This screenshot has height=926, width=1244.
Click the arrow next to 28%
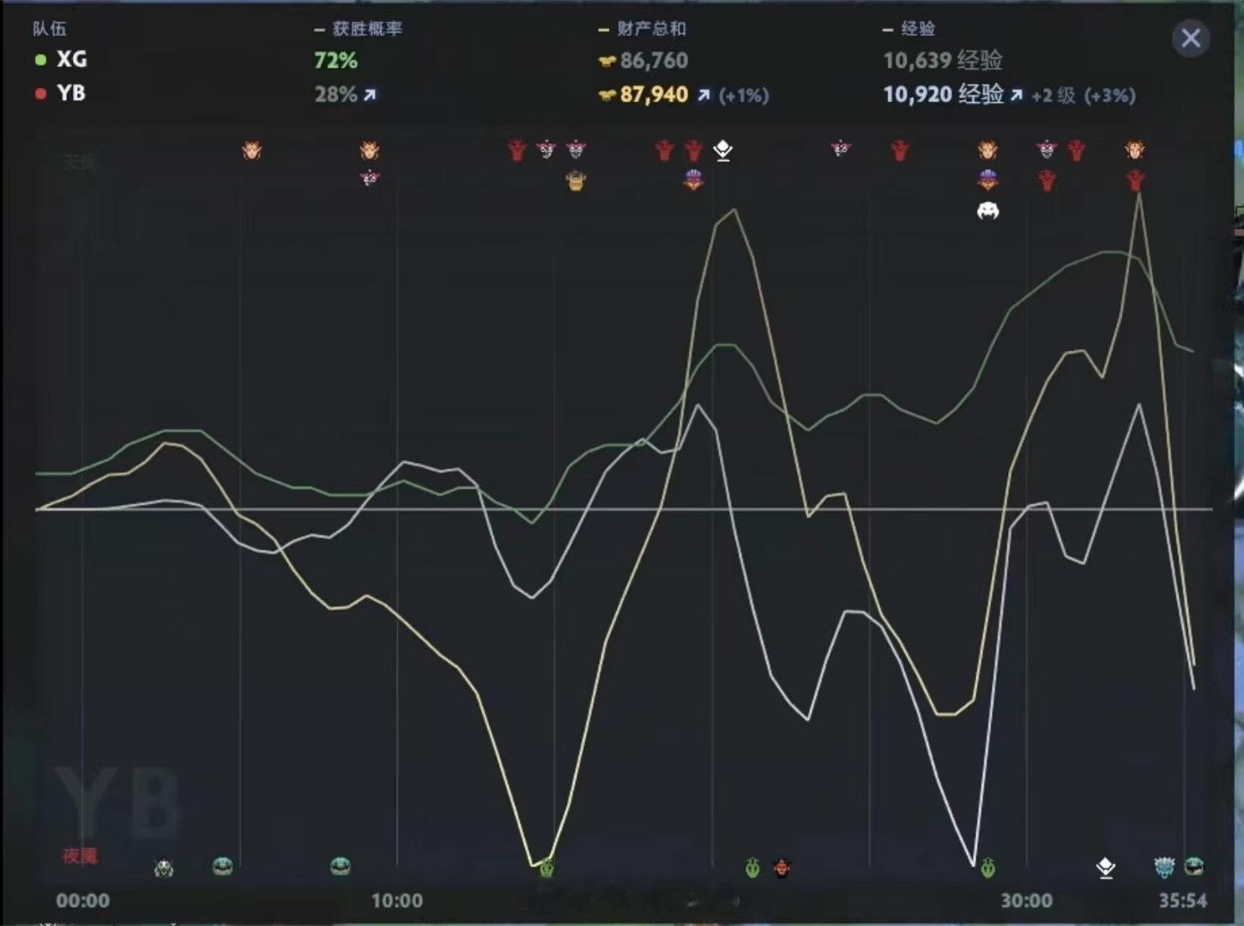[x=370, y=94]
